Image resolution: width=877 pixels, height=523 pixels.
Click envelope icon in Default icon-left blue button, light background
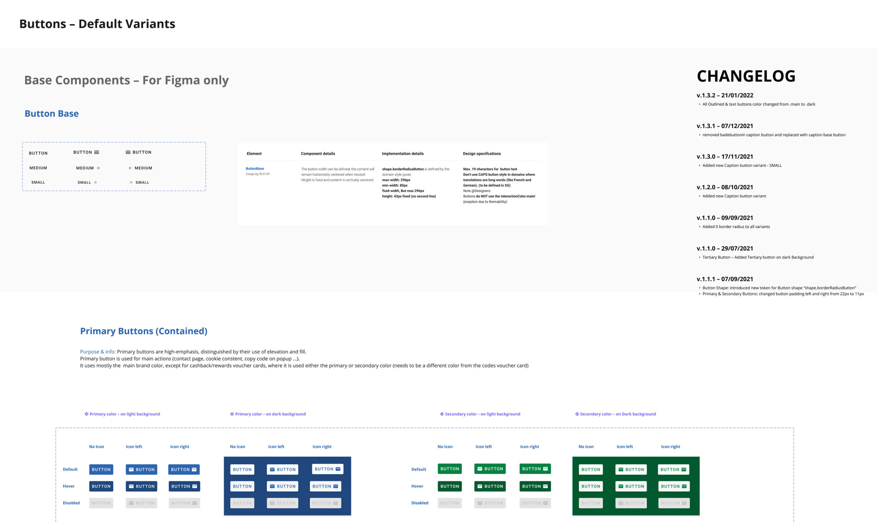pyautogui.click(x=131, y=470)
